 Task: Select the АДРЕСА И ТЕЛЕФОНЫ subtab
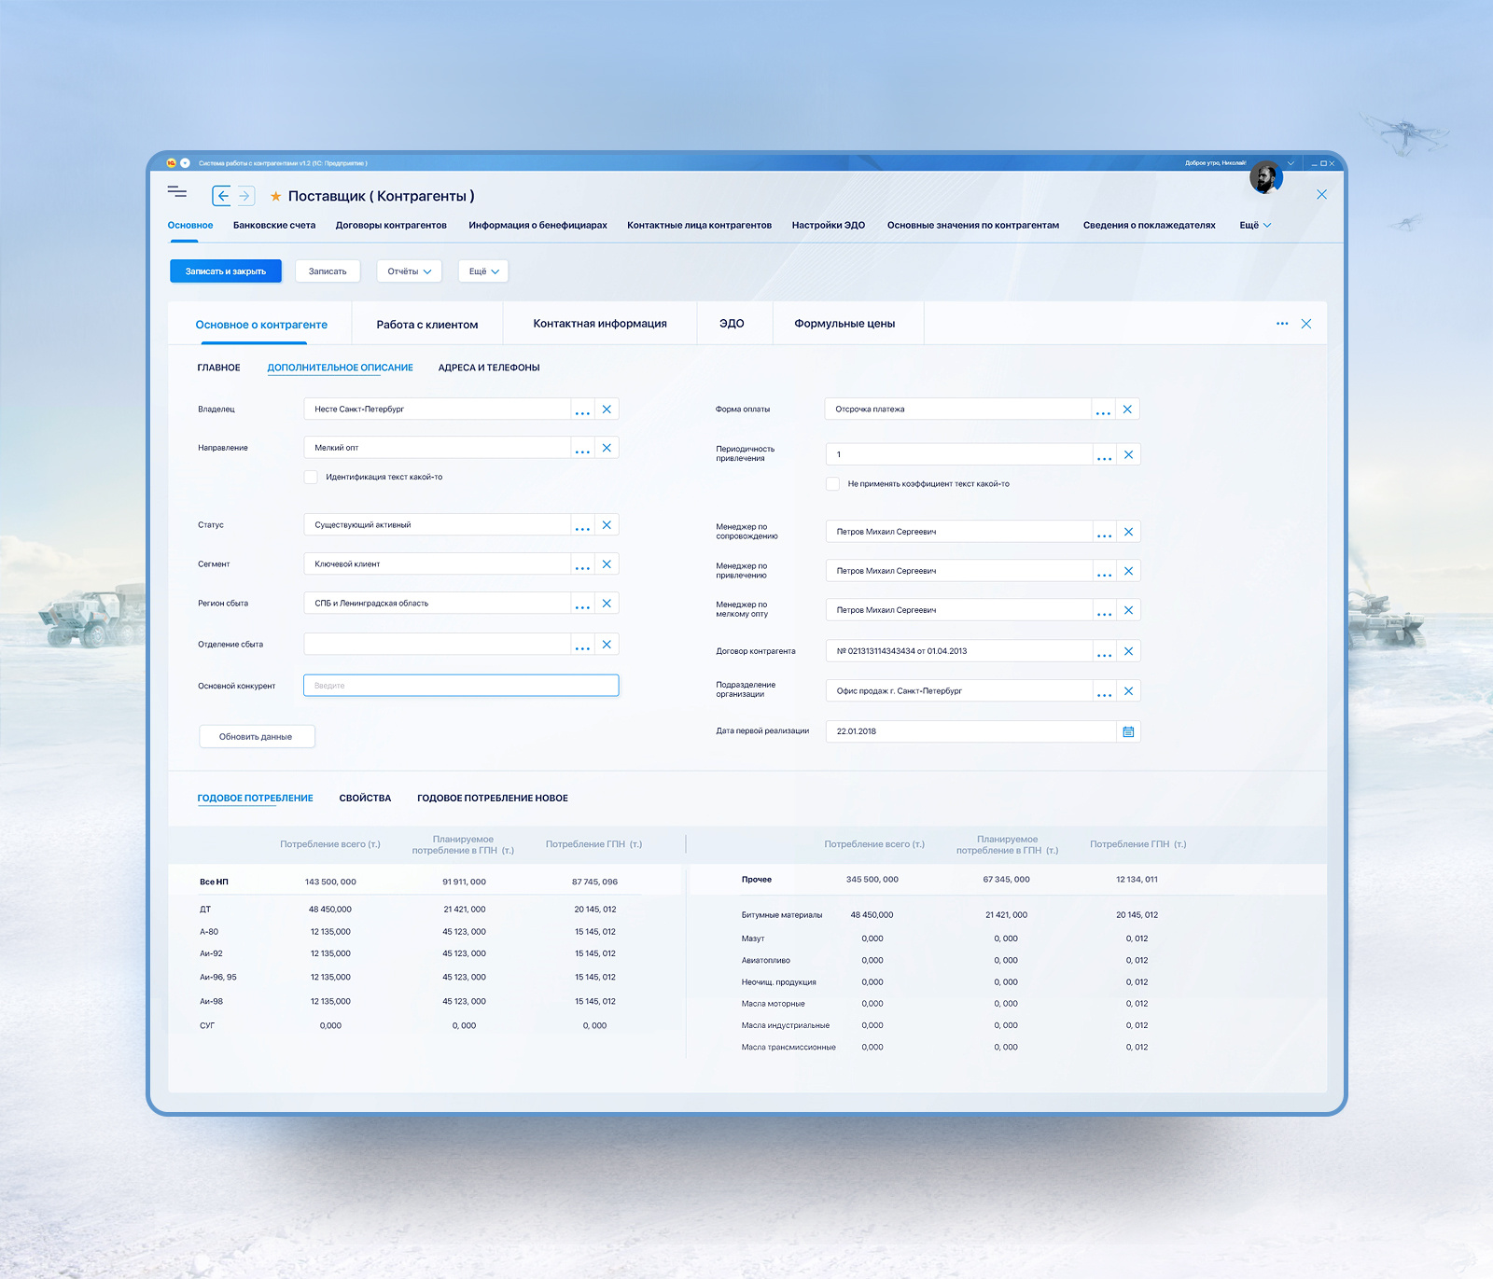click(489, 368)
